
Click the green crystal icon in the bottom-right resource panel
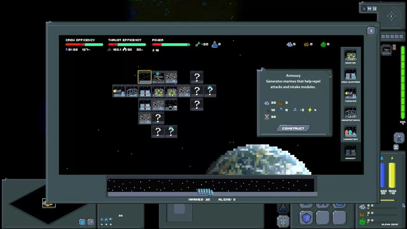tap(362, 222)
